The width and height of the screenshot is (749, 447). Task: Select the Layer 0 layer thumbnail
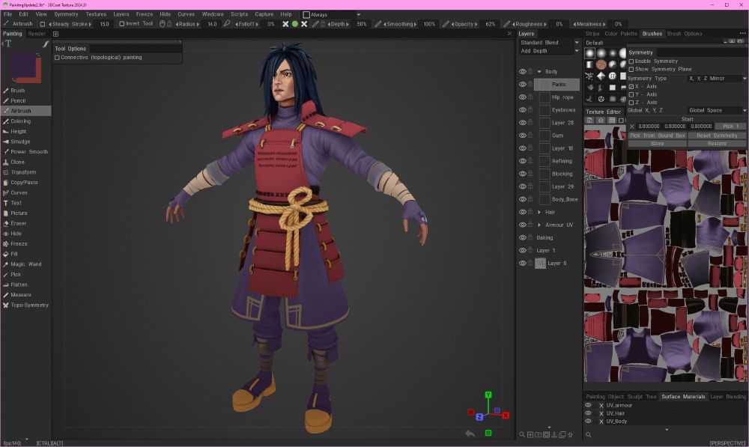pos(540,263)
